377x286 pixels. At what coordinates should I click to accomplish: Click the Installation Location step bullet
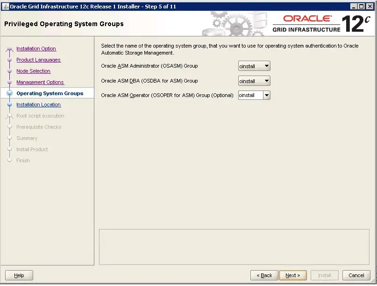point(10,105)
